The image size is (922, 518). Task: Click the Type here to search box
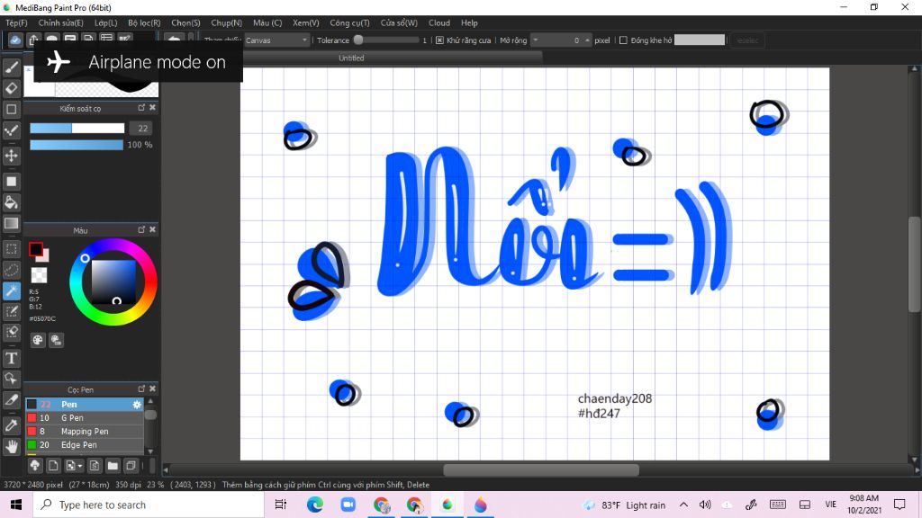[x=147, y=505]
